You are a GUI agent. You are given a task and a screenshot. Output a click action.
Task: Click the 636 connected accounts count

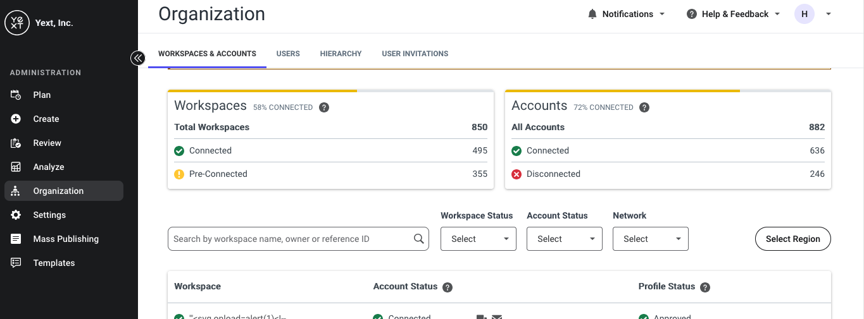click(817, 150)
